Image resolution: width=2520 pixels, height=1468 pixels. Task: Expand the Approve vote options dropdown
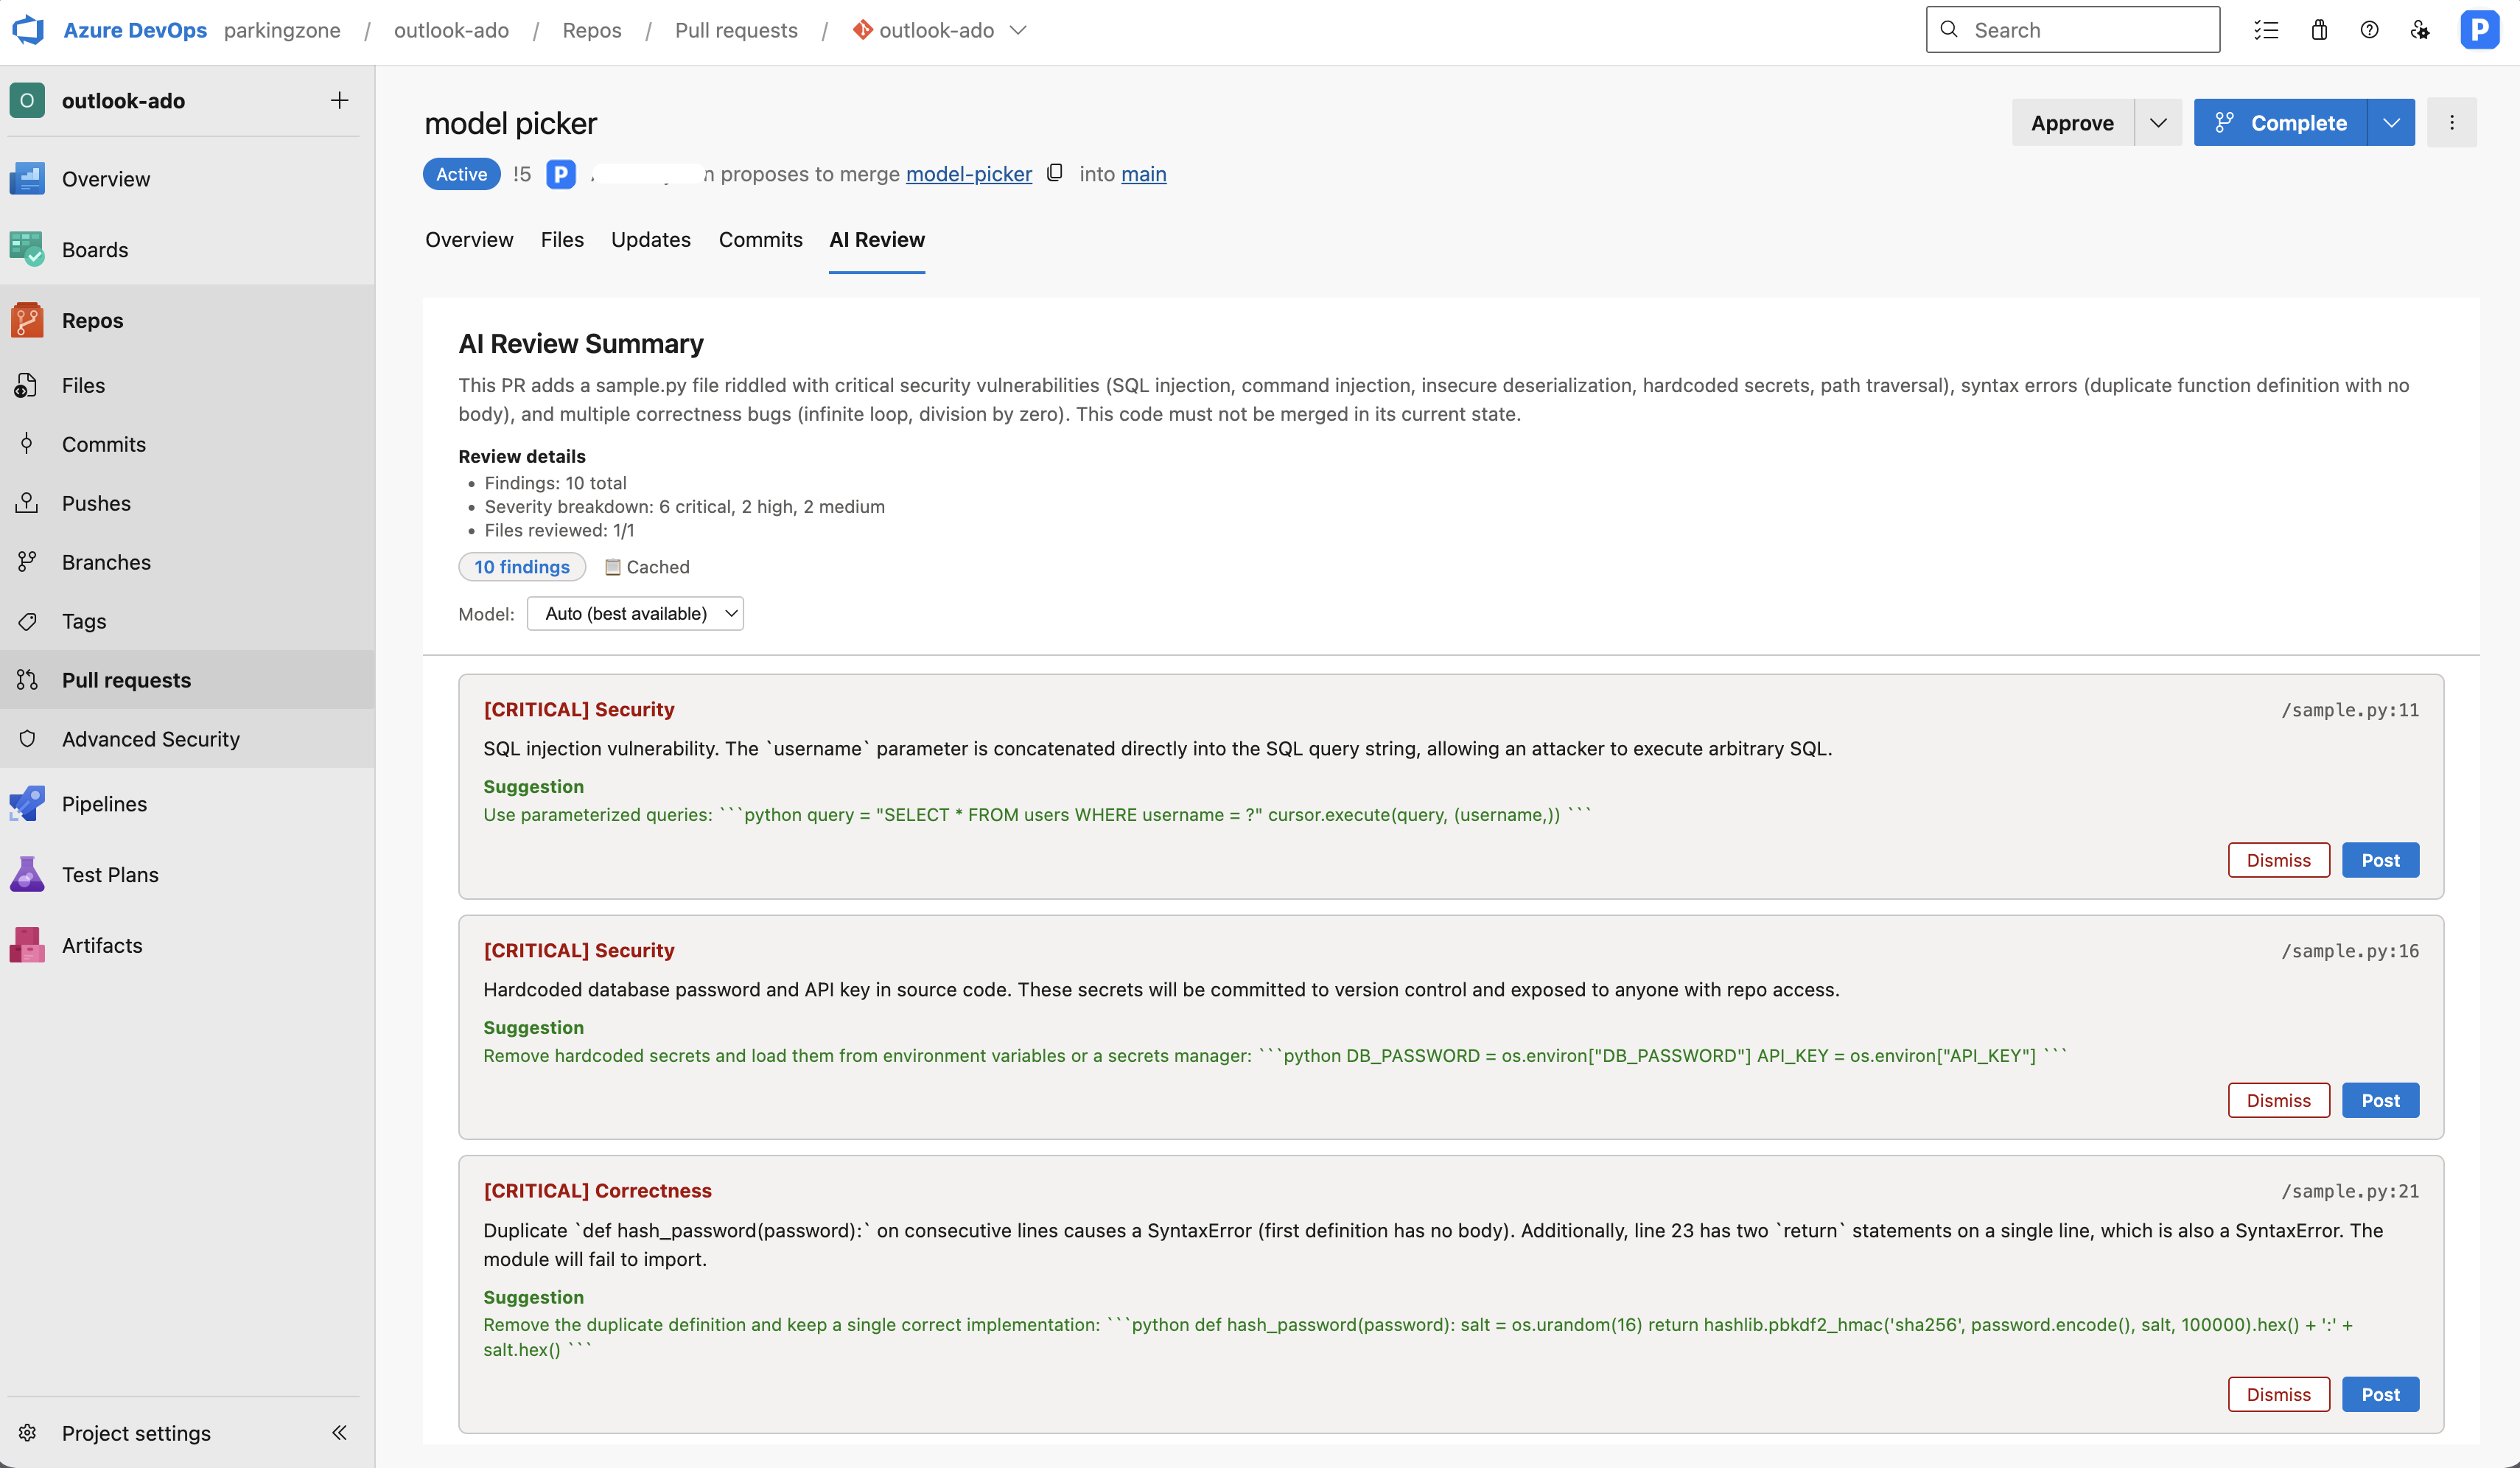(2158, 122)
